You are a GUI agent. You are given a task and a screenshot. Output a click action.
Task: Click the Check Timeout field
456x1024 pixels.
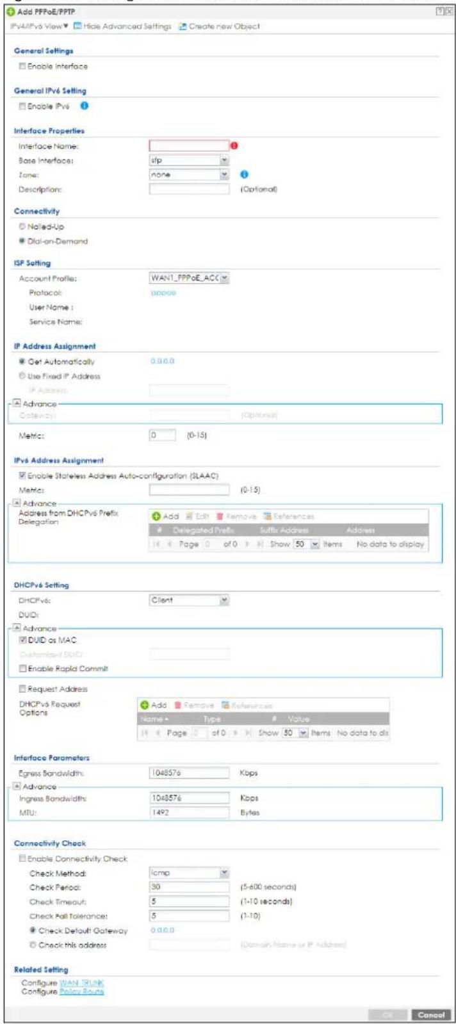pyautogui.click(x=189, y=902)
